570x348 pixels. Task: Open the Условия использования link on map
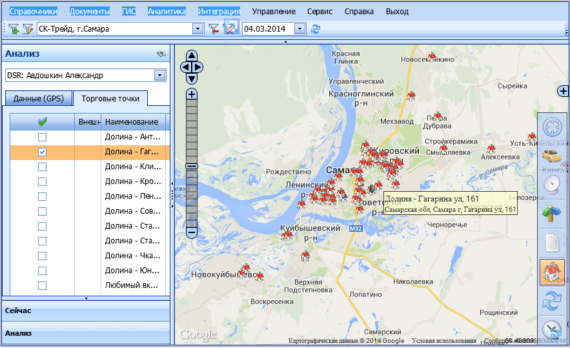pyautogui.click(x=443, y=341)
